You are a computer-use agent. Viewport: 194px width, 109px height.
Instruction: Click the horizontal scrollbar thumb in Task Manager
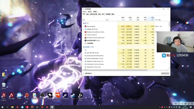[x=115, y=70]
